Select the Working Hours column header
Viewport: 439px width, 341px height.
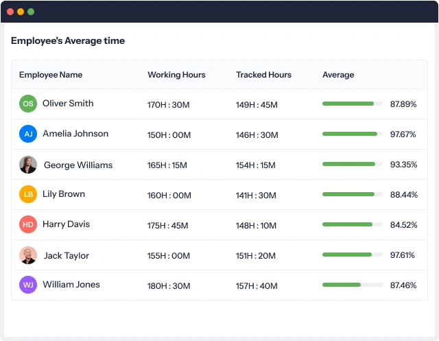click(x=176, y=75)
